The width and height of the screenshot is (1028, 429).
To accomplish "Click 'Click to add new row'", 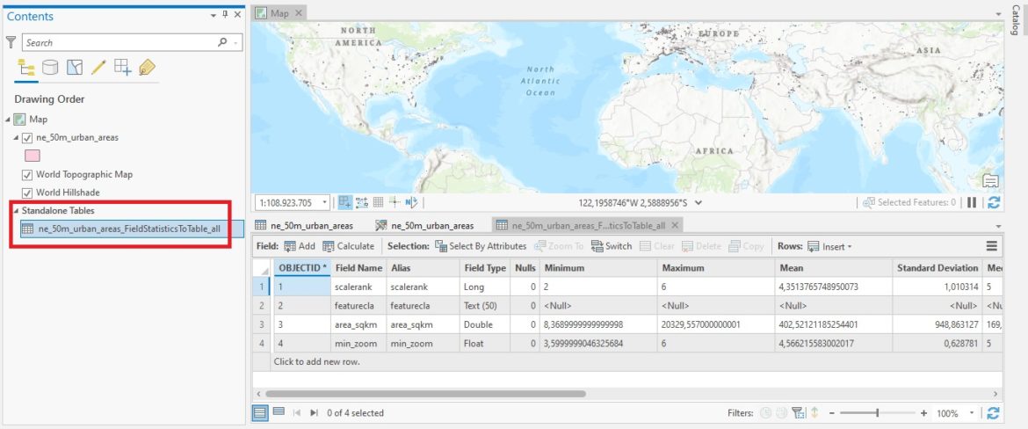I will pyautogui.click(x=316, y=361).
